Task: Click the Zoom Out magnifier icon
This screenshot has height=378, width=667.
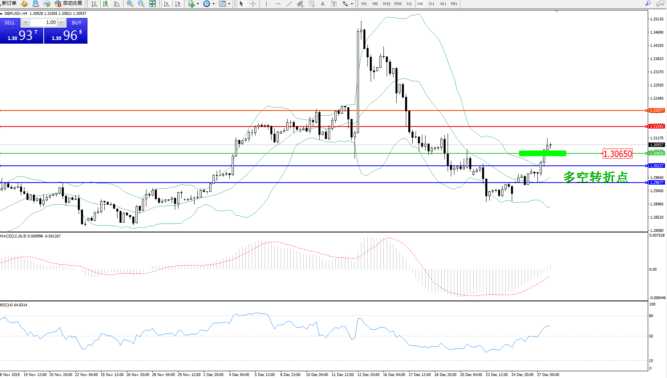Action: click(x=141, y=4)
